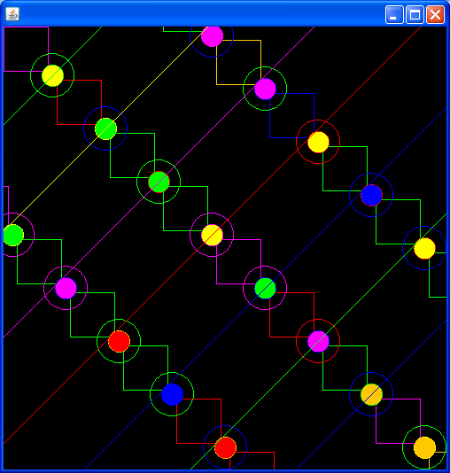
Task: Select the magenta dot inside the magenta ring
Action: (66, 288)
